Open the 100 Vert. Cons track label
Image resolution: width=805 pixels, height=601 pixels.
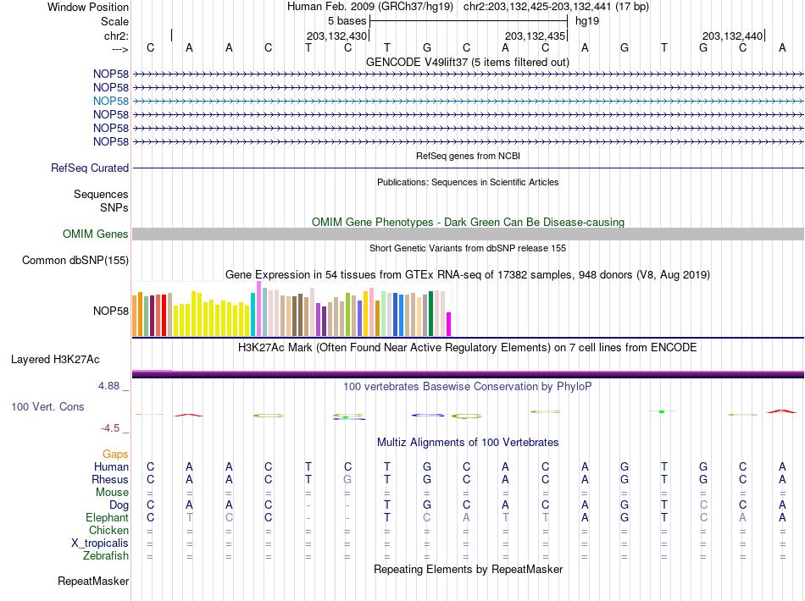[47, 406]
